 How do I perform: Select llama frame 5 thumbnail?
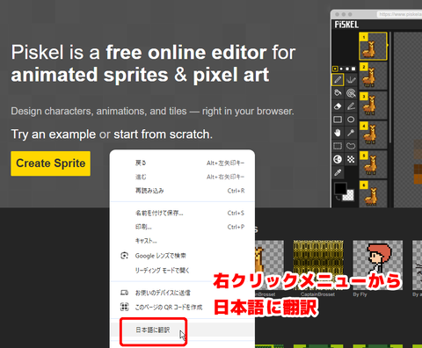(x=373, y=164)
